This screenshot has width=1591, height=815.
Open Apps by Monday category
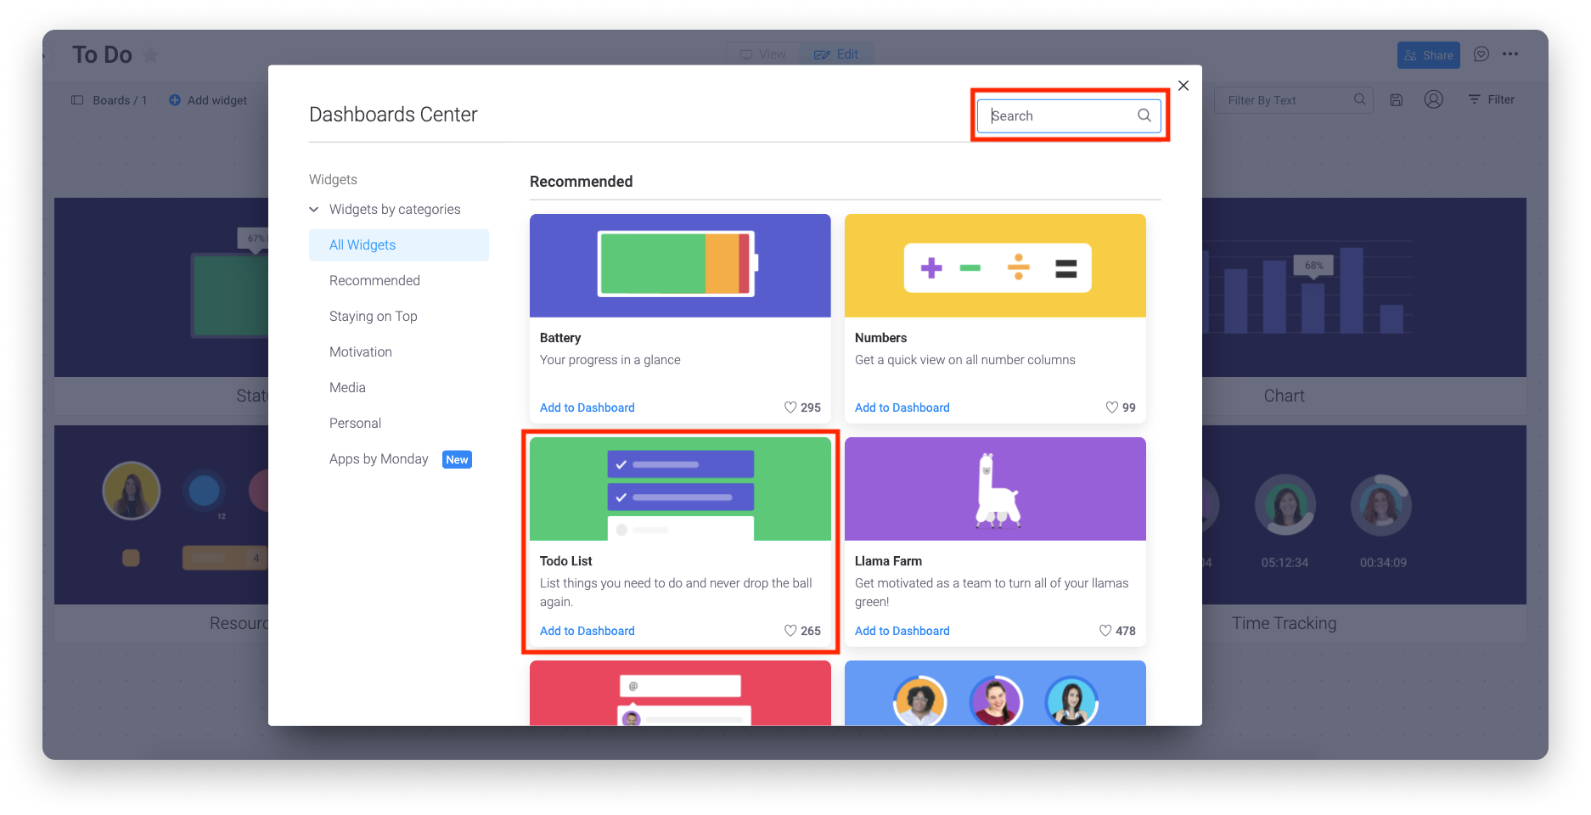379,458
